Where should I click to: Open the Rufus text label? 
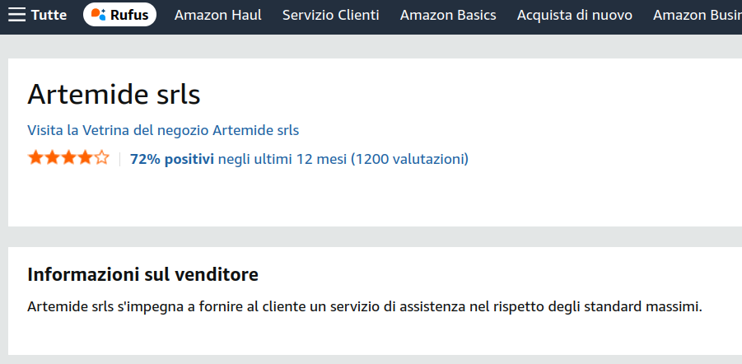pyautogui.click(x=129, y=15)
